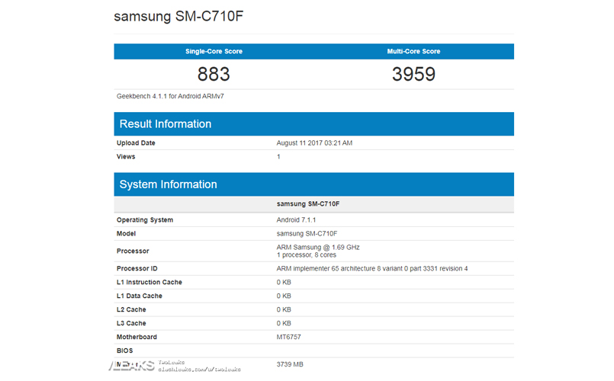
Task: Click the Views label
Action: click(126, 156)
